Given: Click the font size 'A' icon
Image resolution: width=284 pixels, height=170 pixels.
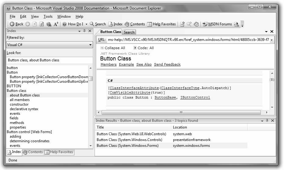Looking at the screenshot, I should click(x=56, y=24).
